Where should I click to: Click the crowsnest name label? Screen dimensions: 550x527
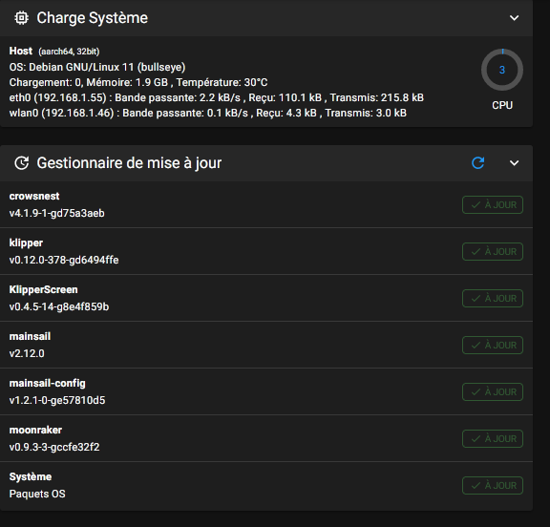(x=34, y=196)
